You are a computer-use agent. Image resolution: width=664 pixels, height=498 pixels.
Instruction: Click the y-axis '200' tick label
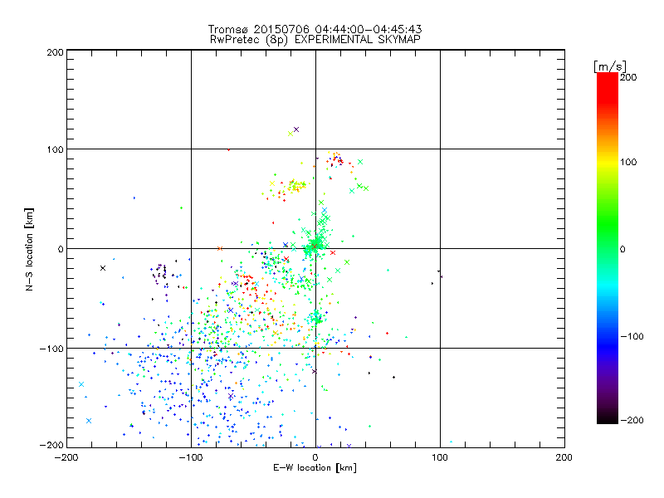coord(55,52)
